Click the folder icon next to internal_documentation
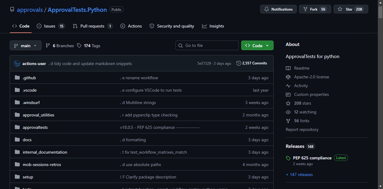Image resolution: width=383 pixels, height=189 pixels. (17, 152)
